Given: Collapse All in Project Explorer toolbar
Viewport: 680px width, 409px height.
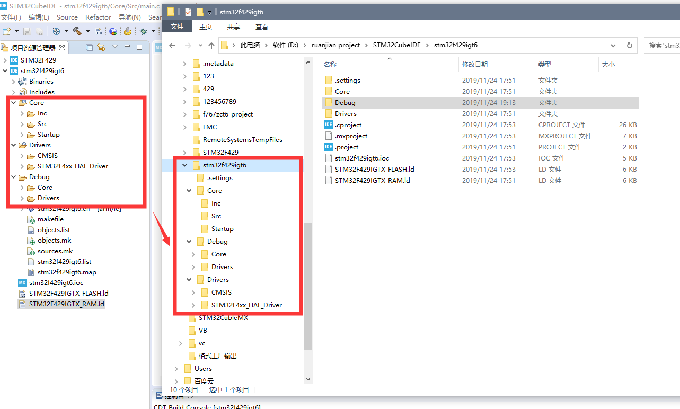Looking at the screenshot, I should (89, 47).
